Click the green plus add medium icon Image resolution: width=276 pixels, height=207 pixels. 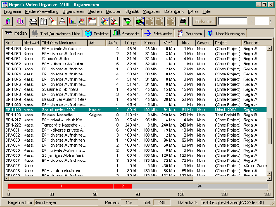click(x=127, y=21)
